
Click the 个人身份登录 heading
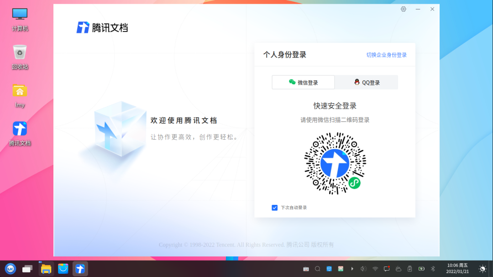click(285, 55)
